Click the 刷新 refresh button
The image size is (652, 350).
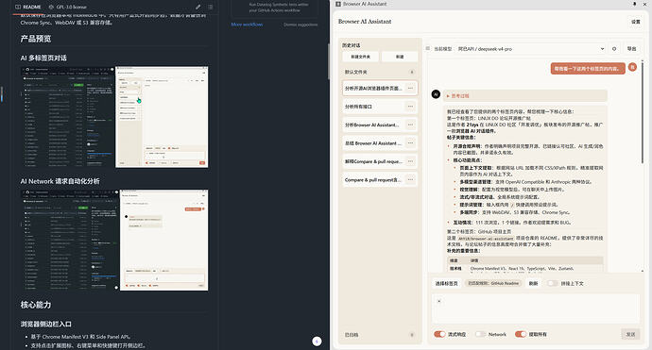click(x=534, y=283)
